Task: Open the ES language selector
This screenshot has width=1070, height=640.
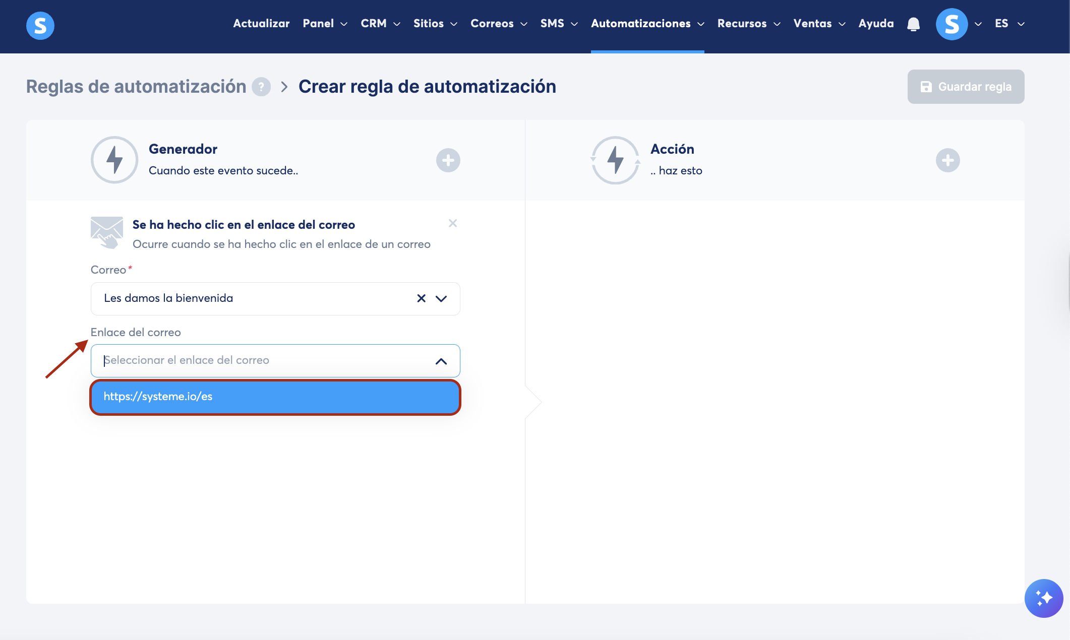Action: click(1009, 24)
